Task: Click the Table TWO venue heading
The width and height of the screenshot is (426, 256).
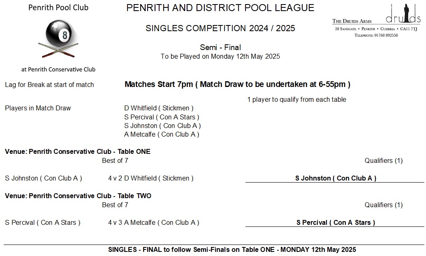Action: [78, 196]
